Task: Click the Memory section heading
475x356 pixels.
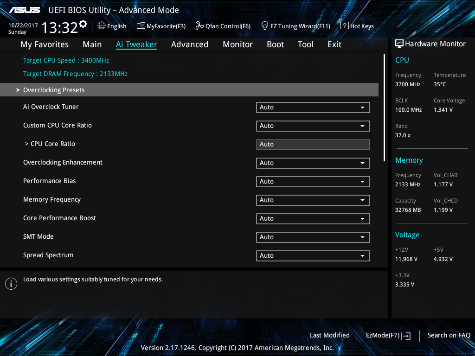Action: [x=409, y=160]
